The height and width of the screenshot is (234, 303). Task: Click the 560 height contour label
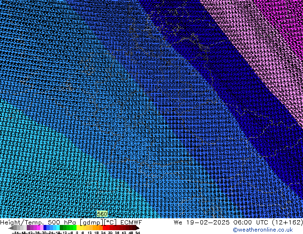click(102, 214)
